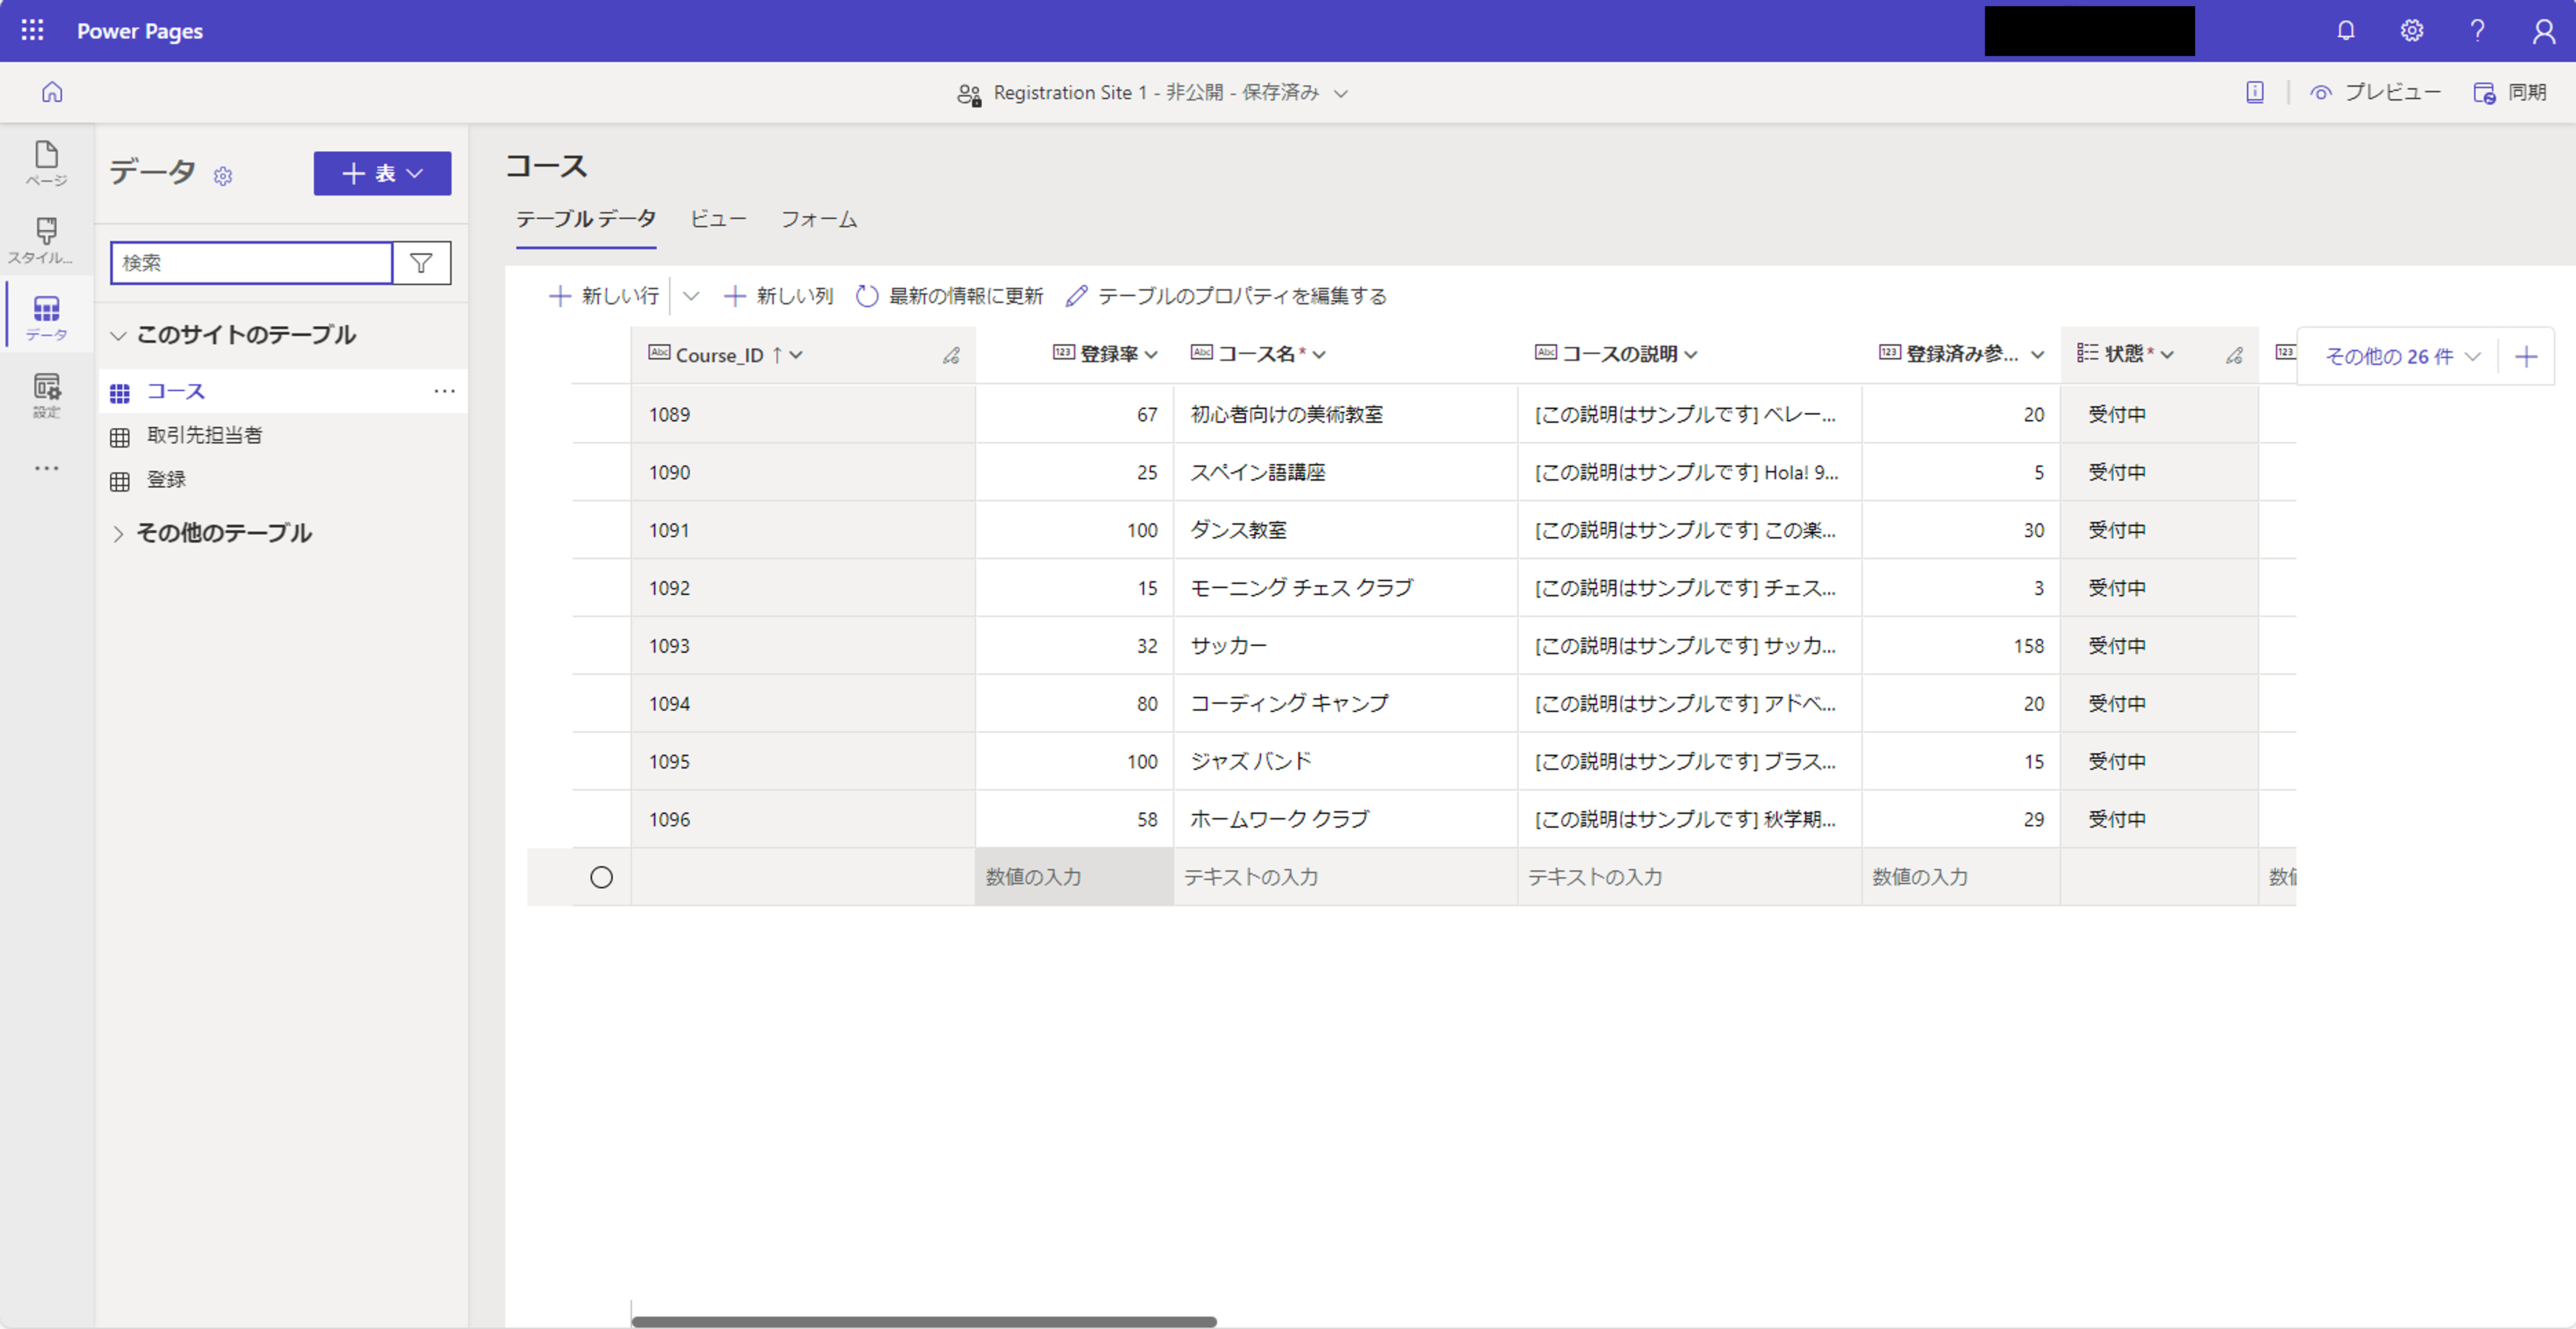Open その他の 26 件 columns dropdown
Image resolution: width=2576 pixels, height=1329 pixels.
(x=2402, y=356)
